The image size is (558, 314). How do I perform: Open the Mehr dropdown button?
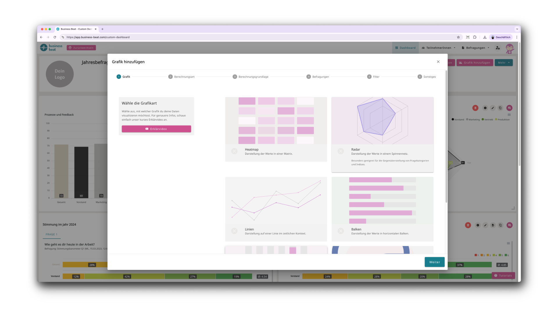point(504,63)
